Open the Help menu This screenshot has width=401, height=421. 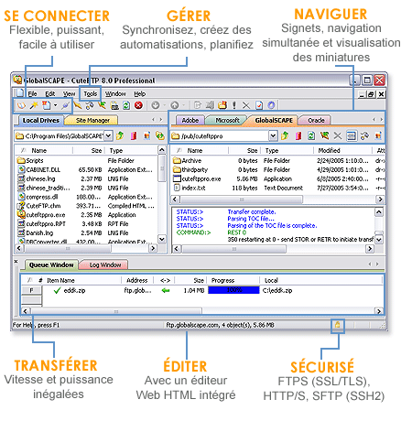click(140, 94)
